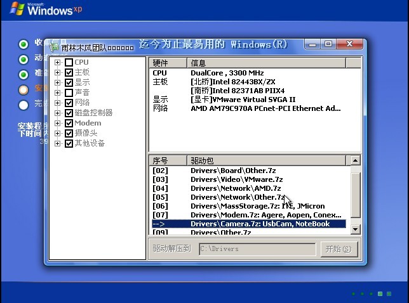Click the Windows XP logo in setup window
The width and height of the screenshot is (409, 303).
point(46,10)
